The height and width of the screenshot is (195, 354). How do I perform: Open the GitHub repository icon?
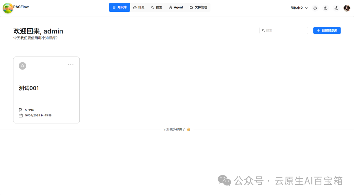tap(315, 8)
